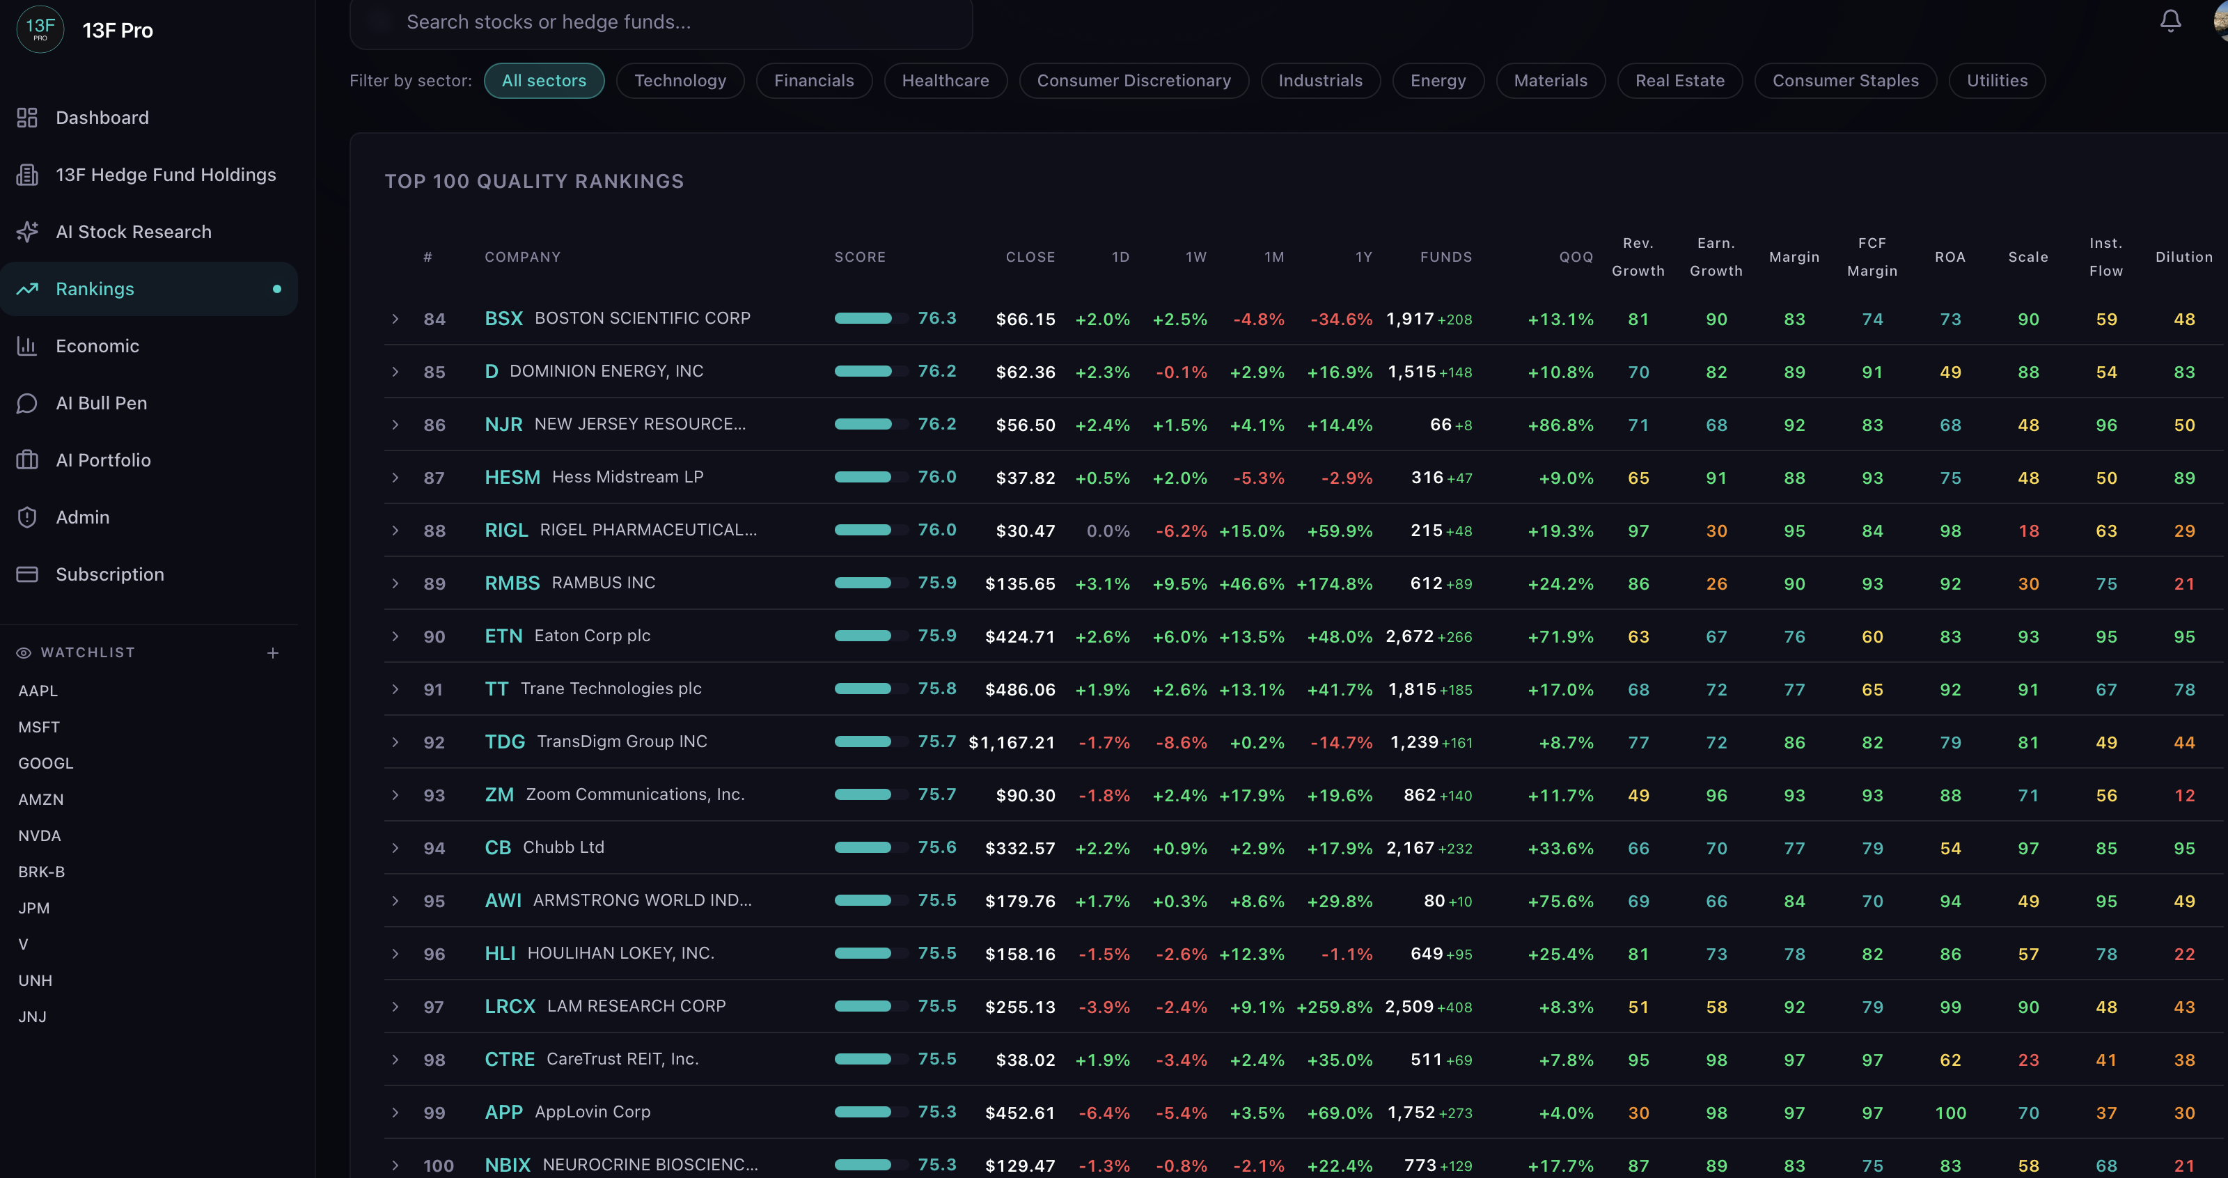This screenshot has height=1178, width=2228.
Task: Click the APP AppLovin ticker link
Action: click(503, 1113)
